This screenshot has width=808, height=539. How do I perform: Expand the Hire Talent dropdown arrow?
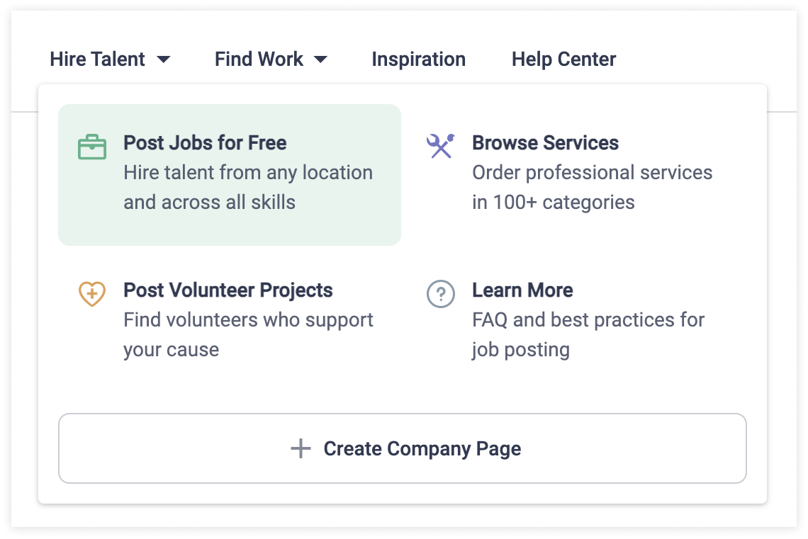163,59
